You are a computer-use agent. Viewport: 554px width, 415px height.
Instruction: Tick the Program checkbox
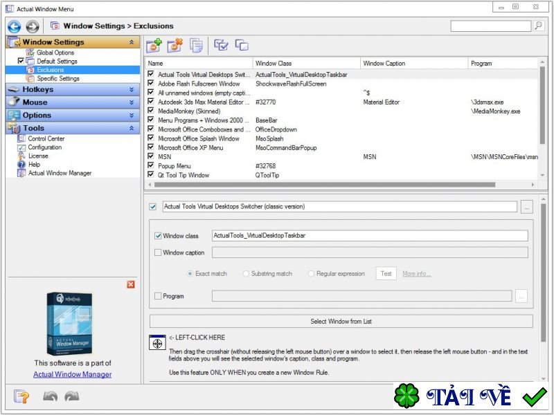(x=159, y=296)
